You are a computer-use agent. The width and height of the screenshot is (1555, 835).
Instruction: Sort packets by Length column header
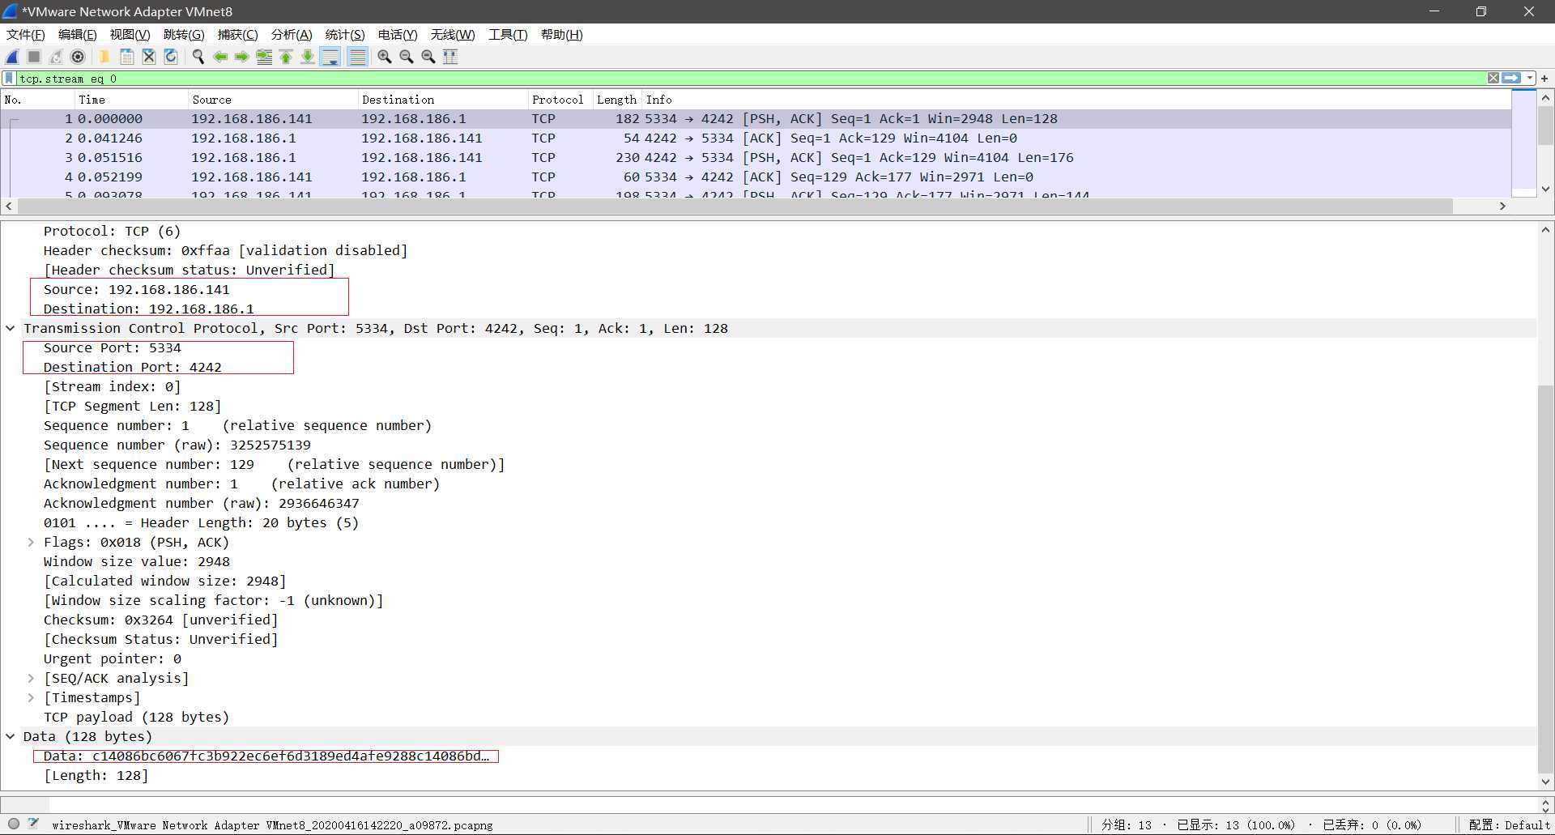click(x=617, y=100)
